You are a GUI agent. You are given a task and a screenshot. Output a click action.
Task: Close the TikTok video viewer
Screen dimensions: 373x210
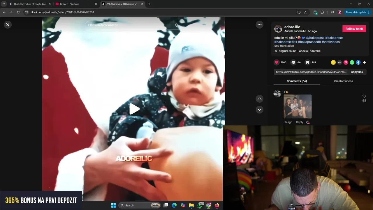[8, 25]
